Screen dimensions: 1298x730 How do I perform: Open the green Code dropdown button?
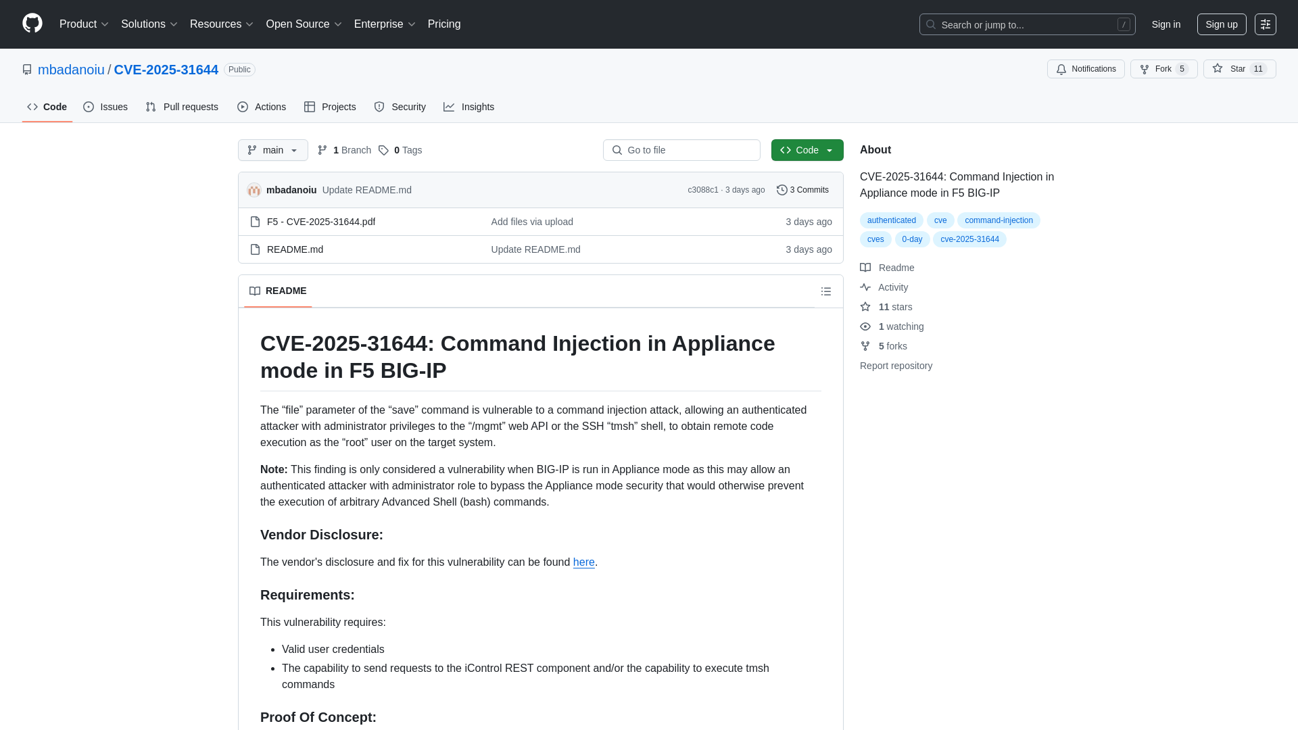point(807,150)
